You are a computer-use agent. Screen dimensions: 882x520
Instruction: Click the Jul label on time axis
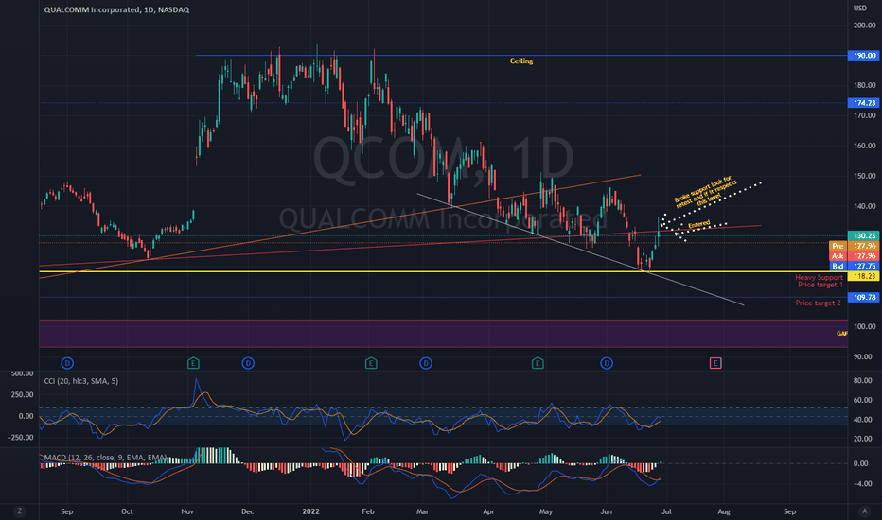pyautogui.click(x=666, y=511)
